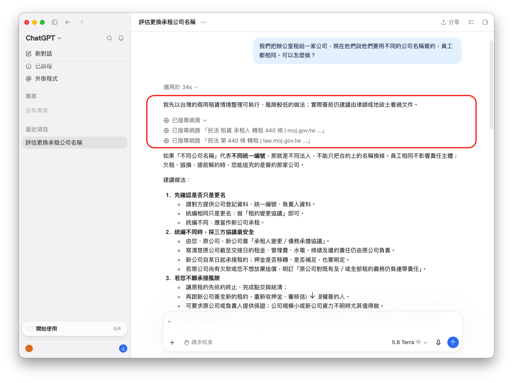This screenshot has width=513, height=383.
Task: Click the user's blue message bubble
Action: (x=357, y=51)
